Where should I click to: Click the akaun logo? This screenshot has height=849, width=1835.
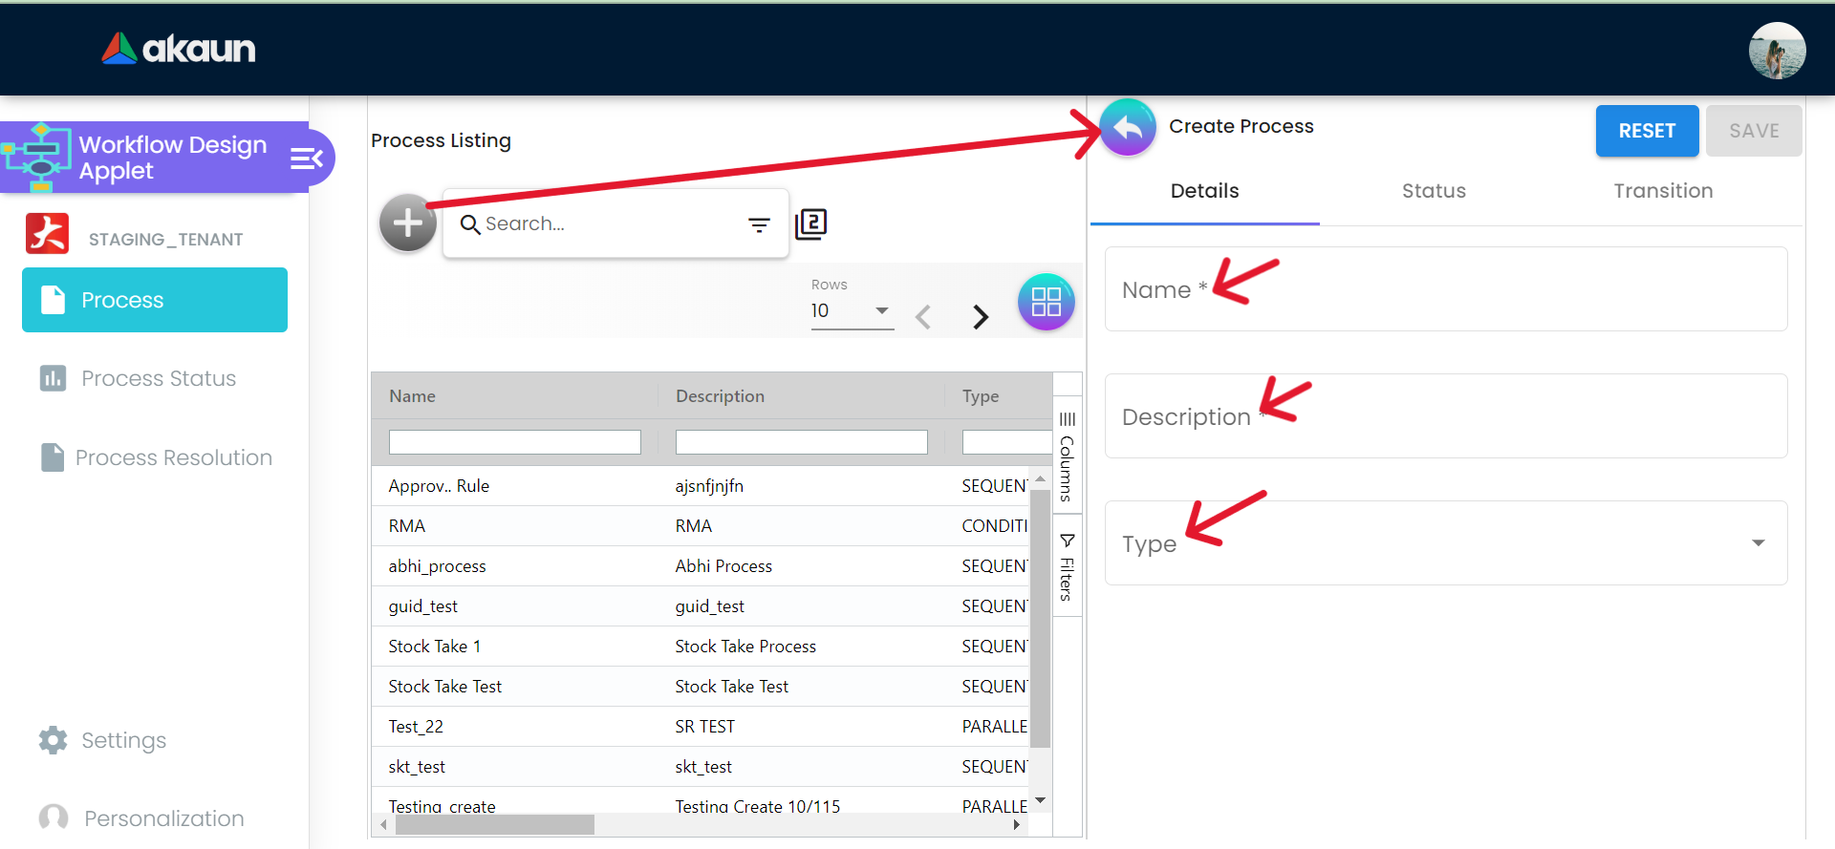179,49
